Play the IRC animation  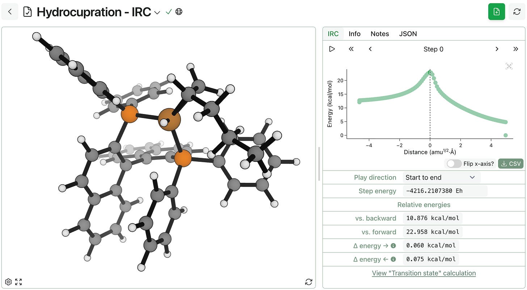(x=332, y=49)
